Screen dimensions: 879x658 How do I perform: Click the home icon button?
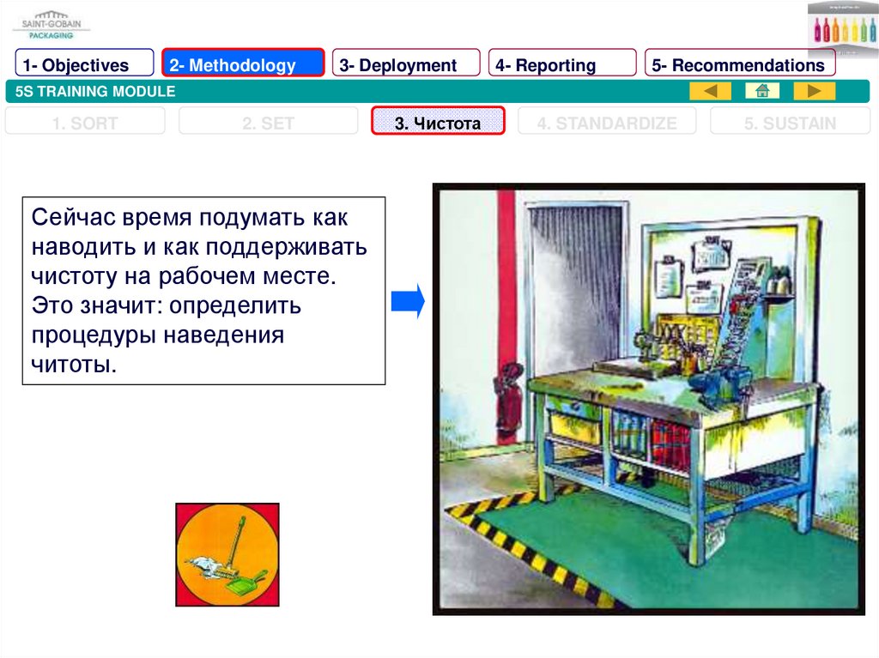tap(762, 91)
